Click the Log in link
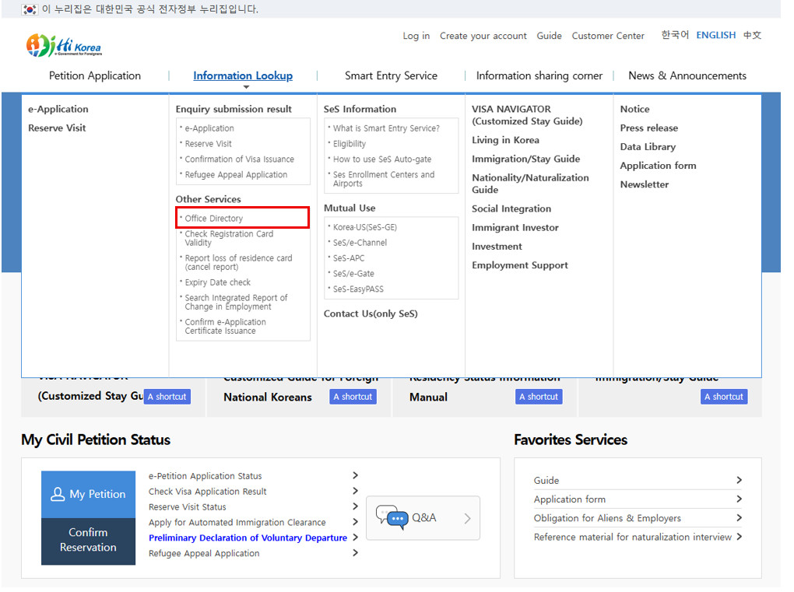Viewport: 794px width, 592px height. pyautogui.click(x=416, y=36)
